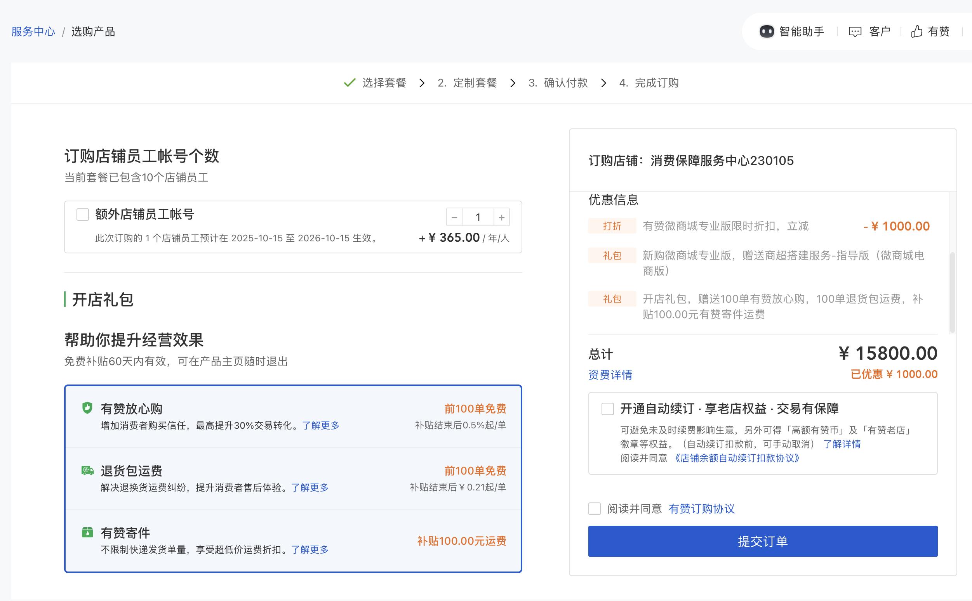This screenshot has width=972, height=601.
Task: Open the 有赞订购协议 link
Action: [702, 509]
